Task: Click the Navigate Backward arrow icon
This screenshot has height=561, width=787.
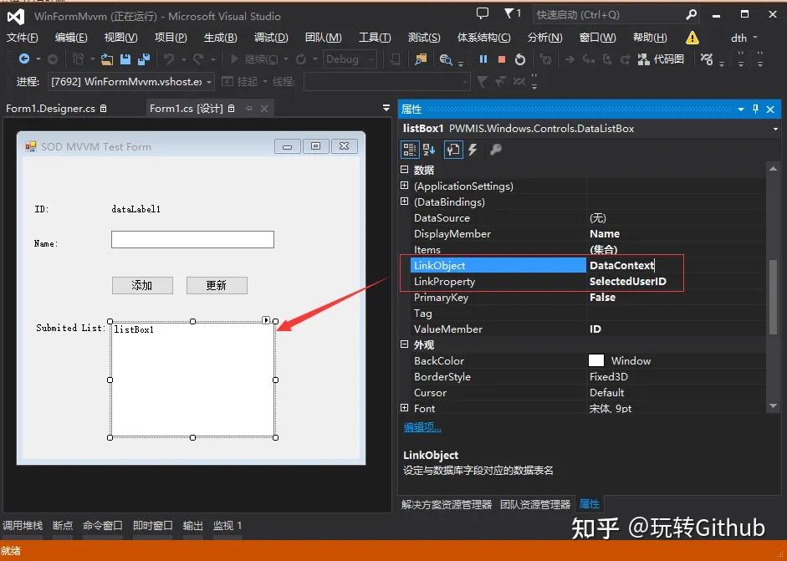Action: click(24, 59)
